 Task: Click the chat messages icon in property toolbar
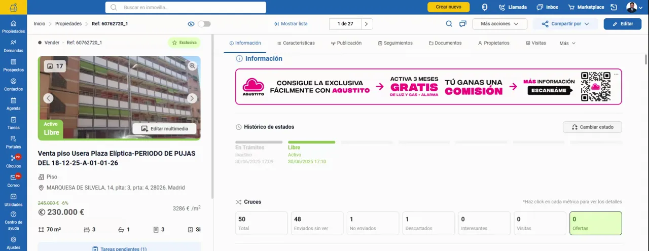pyautogui.click(x=462, y=24)
